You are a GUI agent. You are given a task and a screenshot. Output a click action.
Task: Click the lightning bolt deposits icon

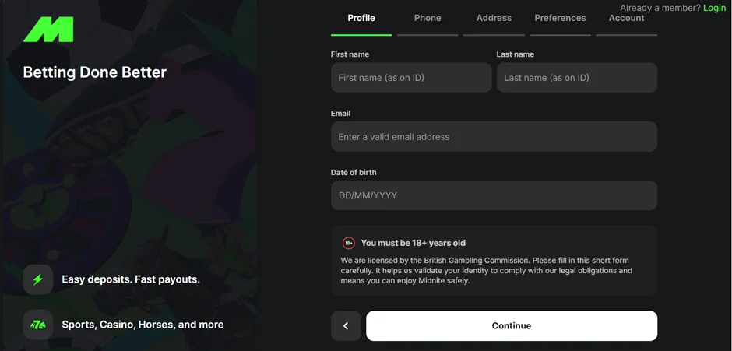(x=38, y=279)
